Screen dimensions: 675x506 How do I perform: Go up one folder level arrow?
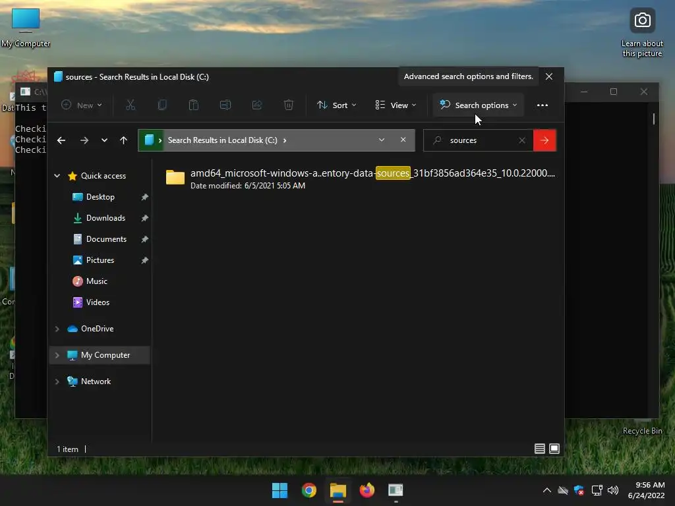tap(123, 140)
